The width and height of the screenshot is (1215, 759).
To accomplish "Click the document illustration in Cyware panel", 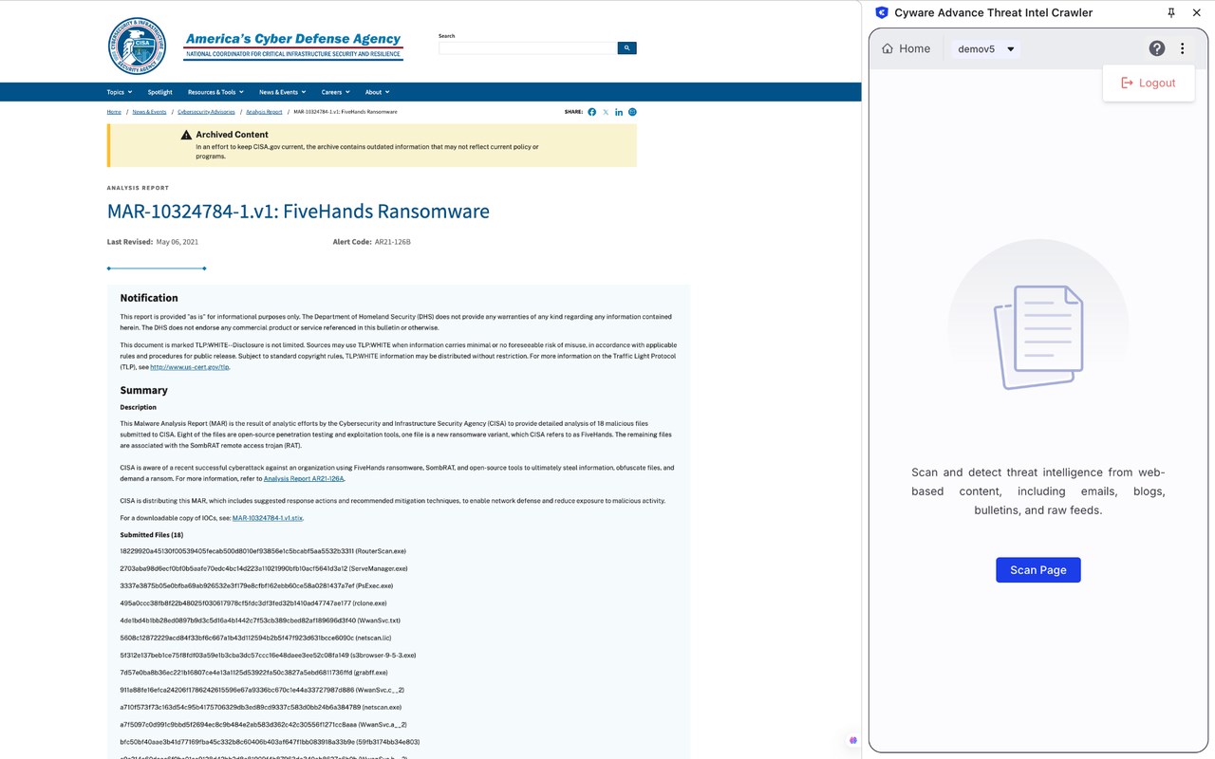I will [x=1038, y=337].
